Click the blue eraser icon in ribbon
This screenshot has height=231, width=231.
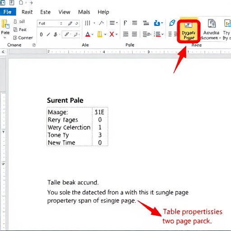[172, 23]
